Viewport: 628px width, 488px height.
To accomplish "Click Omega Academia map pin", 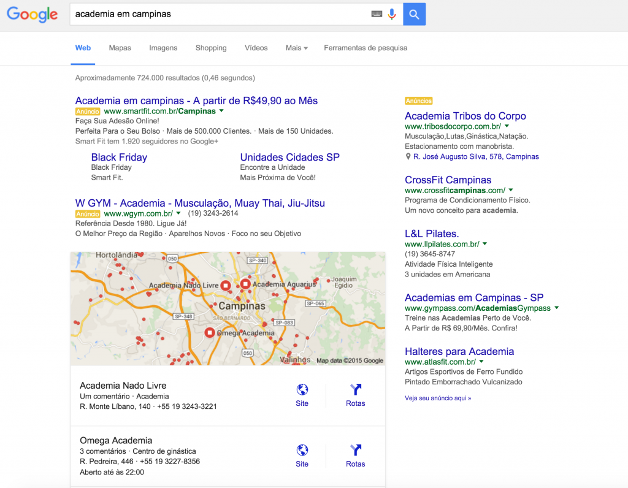I will 210,333.
